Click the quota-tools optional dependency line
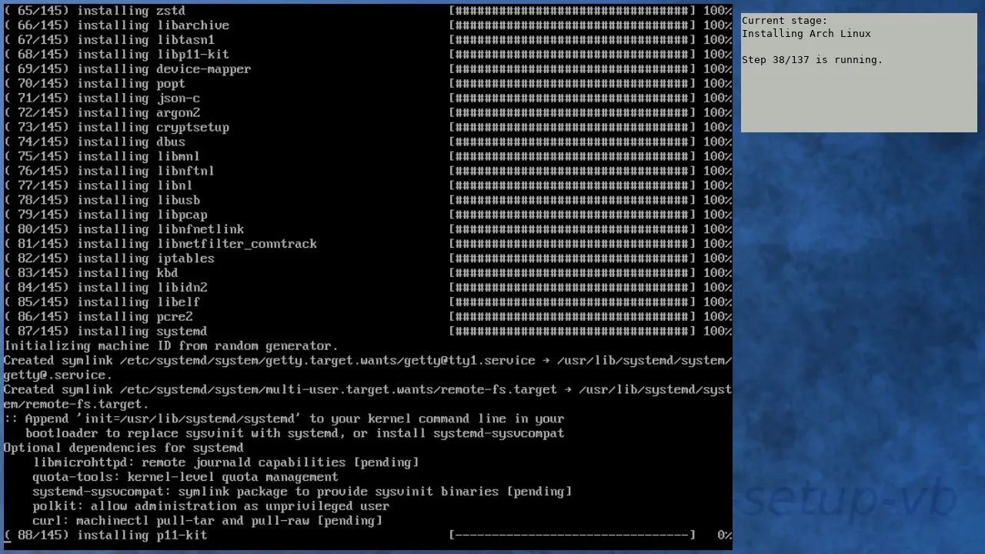 (x=185, y=478)
